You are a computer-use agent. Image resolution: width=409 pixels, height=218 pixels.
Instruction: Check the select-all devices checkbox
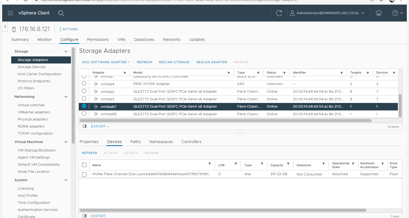click(x=84, y=165)
